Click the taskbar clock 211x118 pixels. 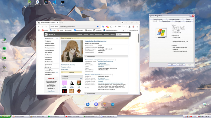[x=207, y=116]
